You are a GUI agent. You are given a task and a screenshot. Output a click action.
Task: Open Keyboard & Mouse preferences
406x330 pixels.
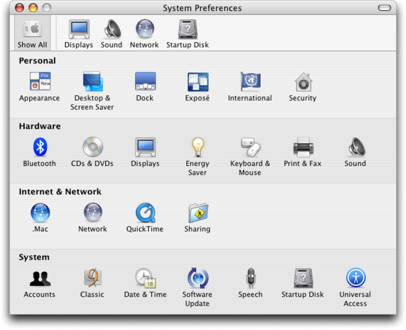tap(250, 156)
